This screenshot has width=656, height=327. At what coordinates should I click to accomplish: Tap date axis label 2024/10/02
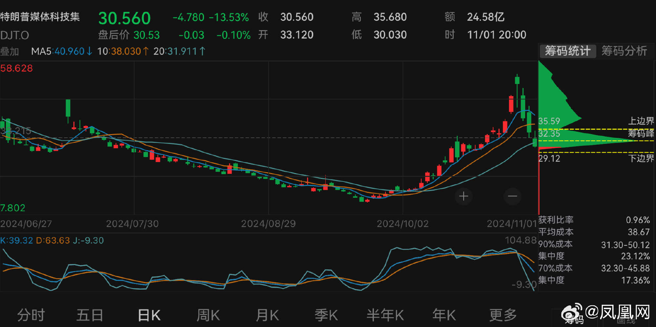403,224
